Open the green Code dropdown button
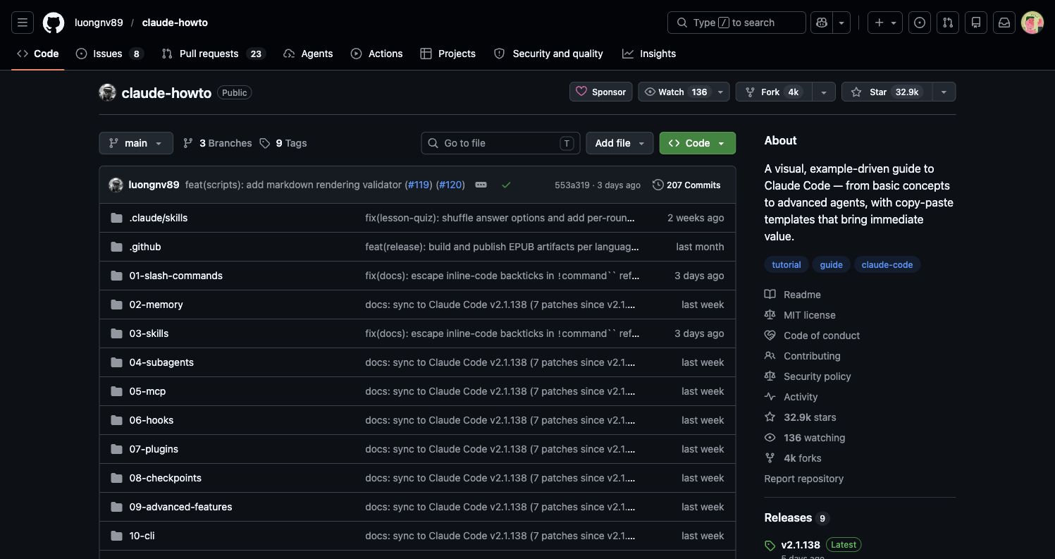Image resolution: width=1055 pixels, height=559 pixels. click(698, 143)
